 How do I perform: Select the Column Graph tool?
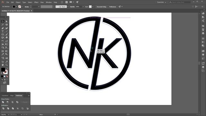click(6, 58)
